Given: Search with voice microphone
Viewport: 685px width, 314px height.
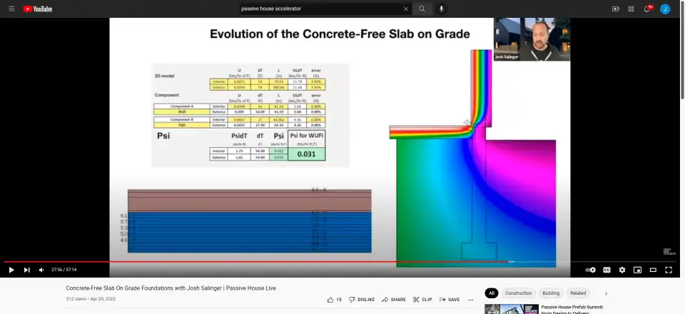Looking at the screenshot, I should click(x=441, y=9).
